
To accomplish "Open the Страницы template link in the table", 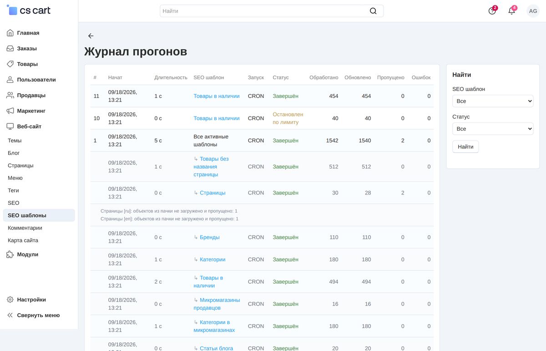I will pos(212,193).
